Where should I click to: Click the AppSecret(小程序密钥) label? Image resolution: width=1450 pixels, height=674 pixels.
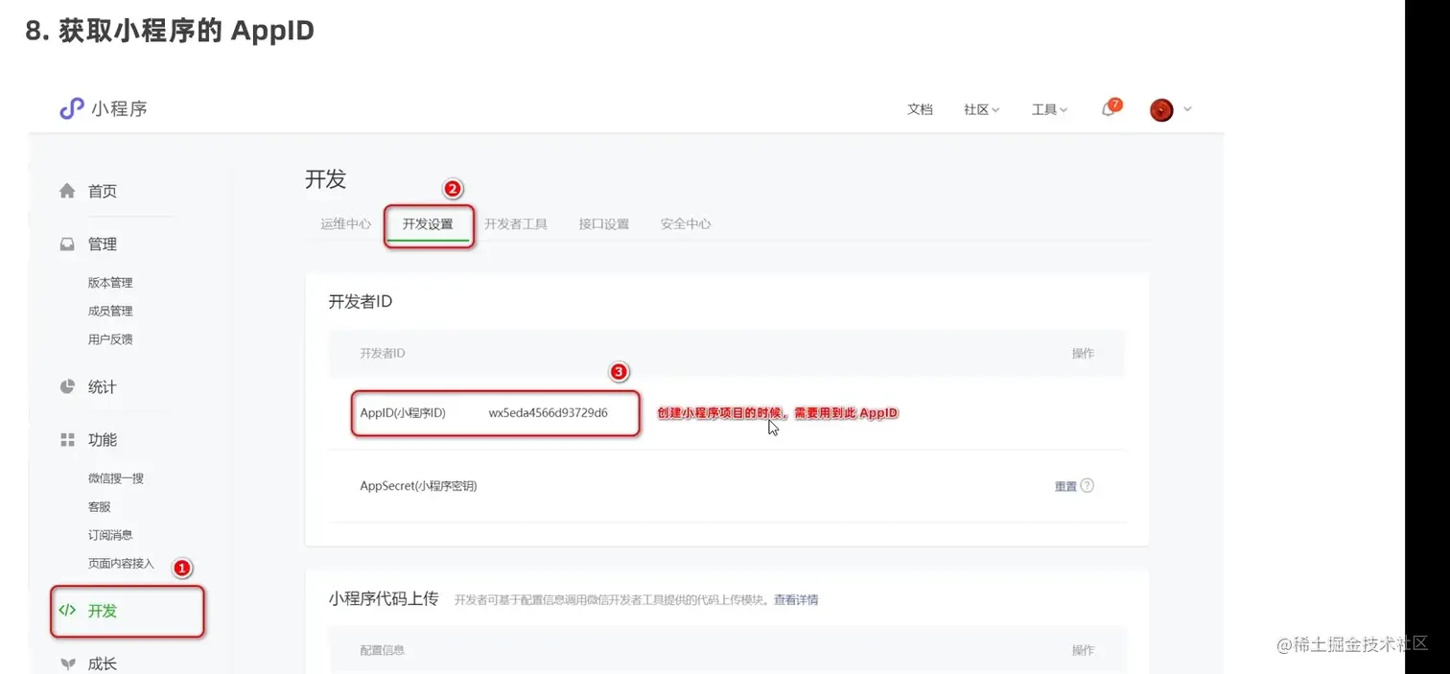(x=418, y=486)
